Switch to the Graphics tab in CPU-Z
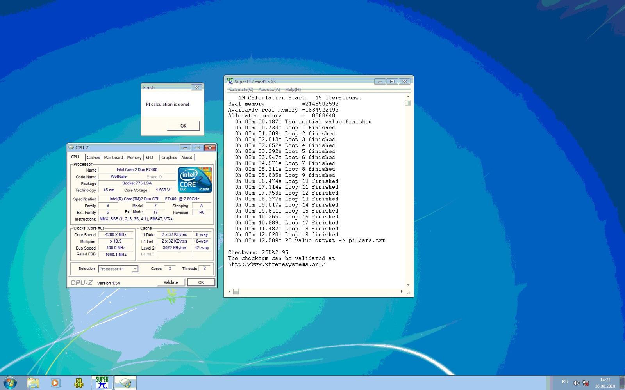625x390 pixels. [169, 158]
